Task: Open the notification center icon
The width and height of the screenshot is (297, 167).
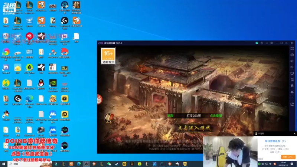Action: [x=292, y=164]
